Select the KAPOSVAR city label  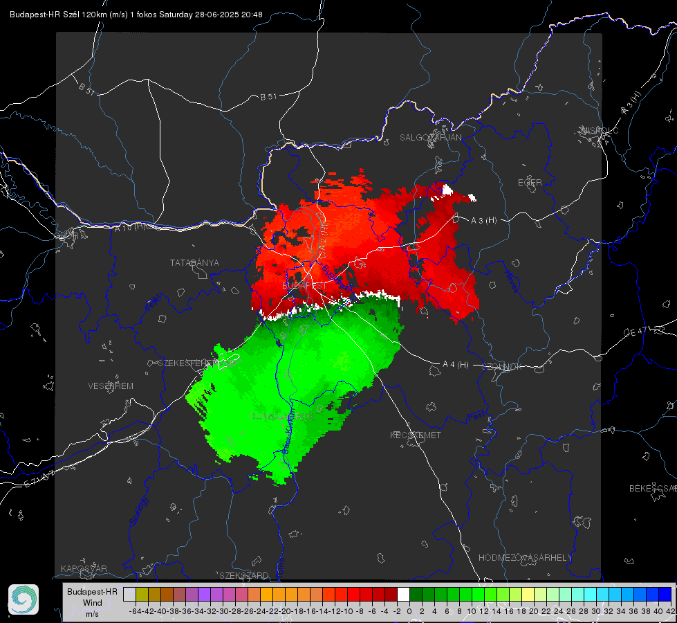pyautogui.click(x=84, y=568)
